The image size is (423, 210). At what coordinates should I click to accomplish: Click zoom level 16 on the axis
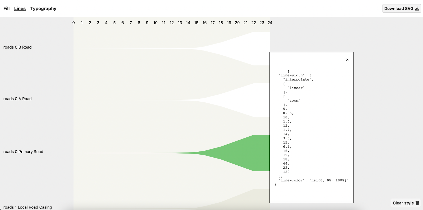[205, 23]
